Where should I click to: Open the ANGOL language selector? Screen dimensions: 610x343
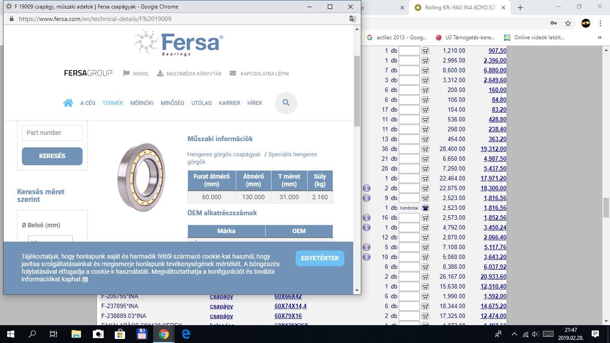pos(136,74)
